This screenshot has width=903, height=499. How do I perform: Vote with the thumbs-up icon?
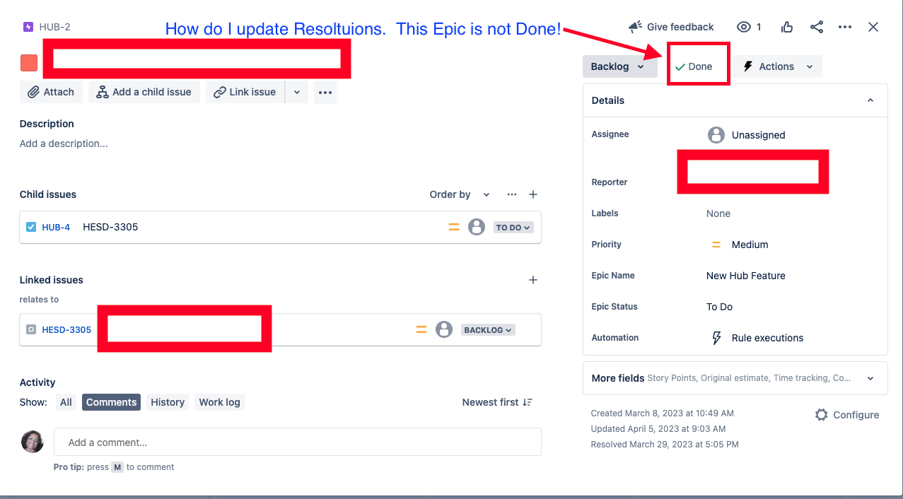787,27
